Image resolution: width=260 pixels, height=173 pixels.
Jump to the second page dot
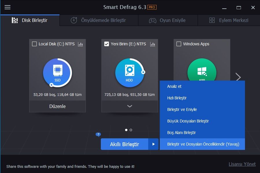point(131,130)
